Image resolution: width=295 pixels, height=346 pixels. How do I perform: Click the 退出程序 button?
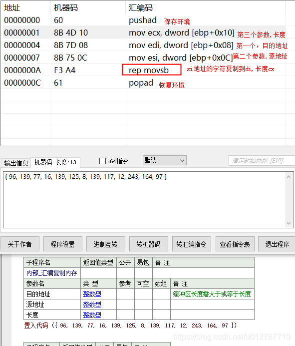coord(277,244)
